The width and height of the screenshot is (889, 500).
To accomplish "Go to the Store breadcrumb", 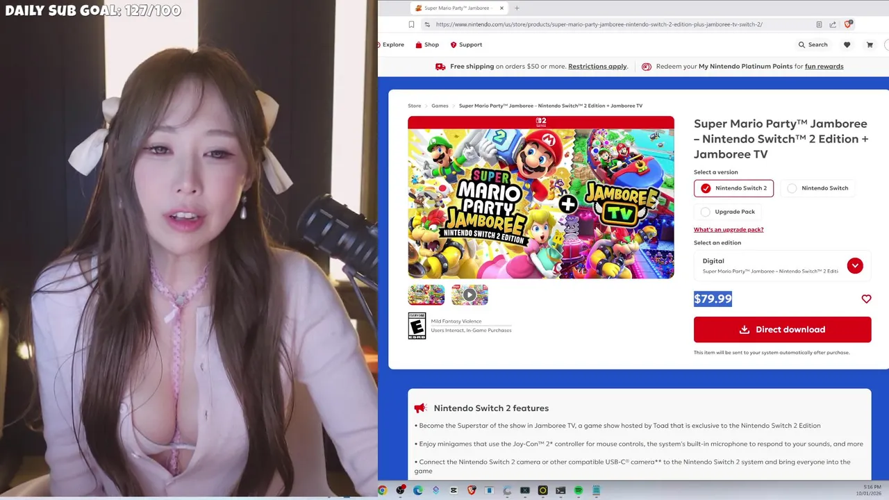I will [414, 106].
